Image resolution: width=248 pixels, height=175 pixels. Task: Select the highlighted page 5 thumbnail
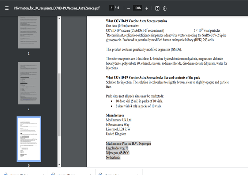[x=29, y=139]
